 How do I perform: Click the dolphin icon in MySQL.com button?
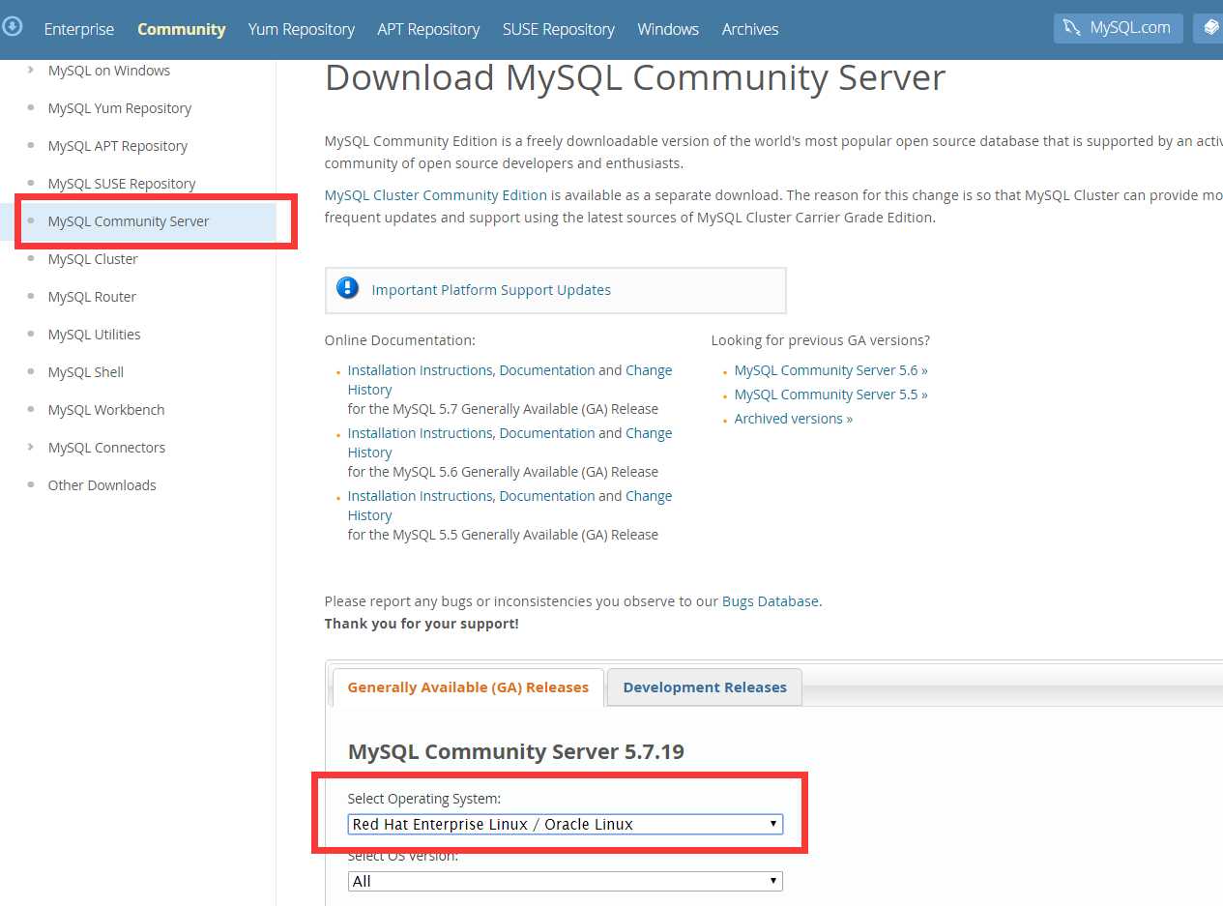click(x=1071, y=28)
